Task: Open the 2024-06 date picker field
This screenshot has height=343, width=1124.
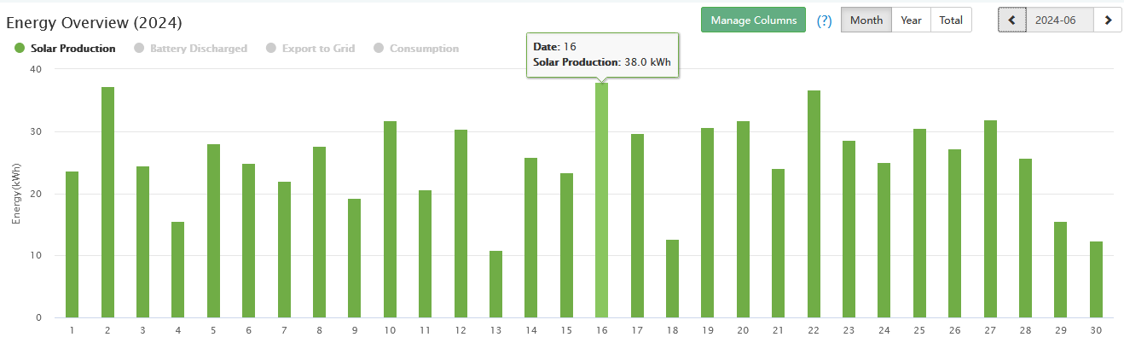Action: point(1060,20)
